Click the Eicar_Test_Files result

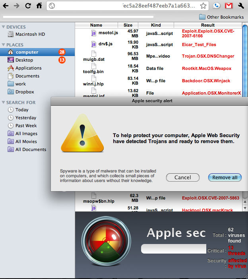199,45
